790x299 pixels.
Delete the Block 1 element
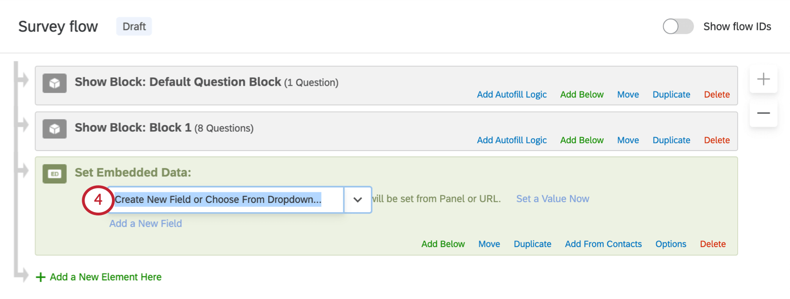pos(717,140)
